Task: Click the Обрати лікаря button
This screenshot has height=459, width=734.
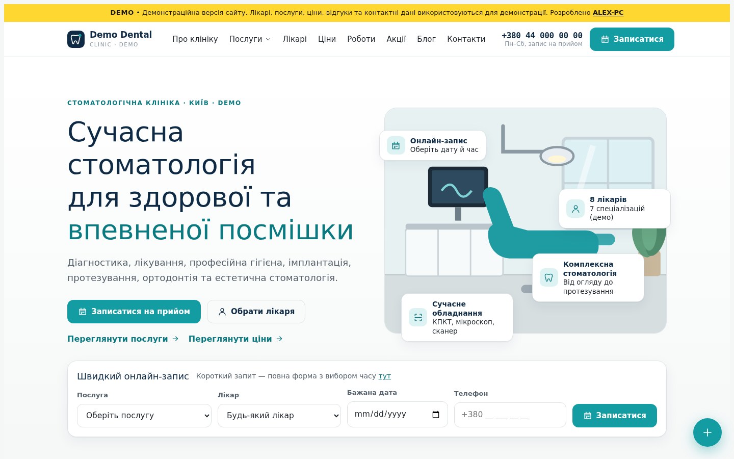Action: click(x=256, y=312)
